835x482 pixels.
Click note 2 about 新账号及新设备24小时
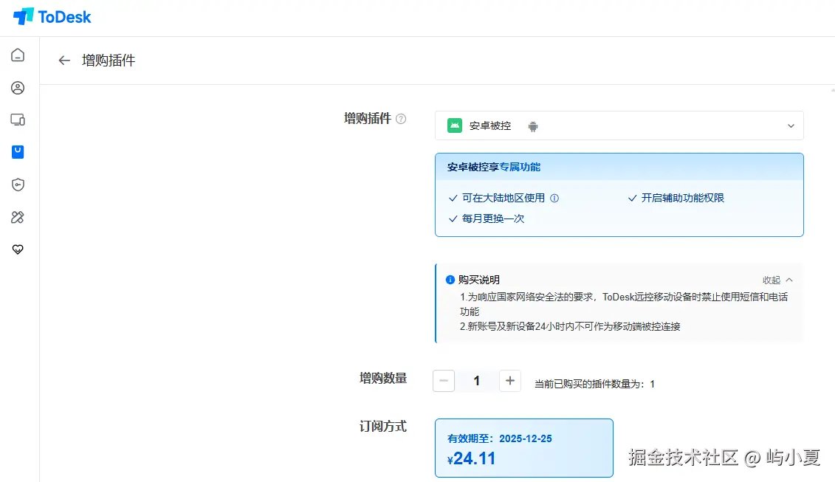click(x=570, y=326)
